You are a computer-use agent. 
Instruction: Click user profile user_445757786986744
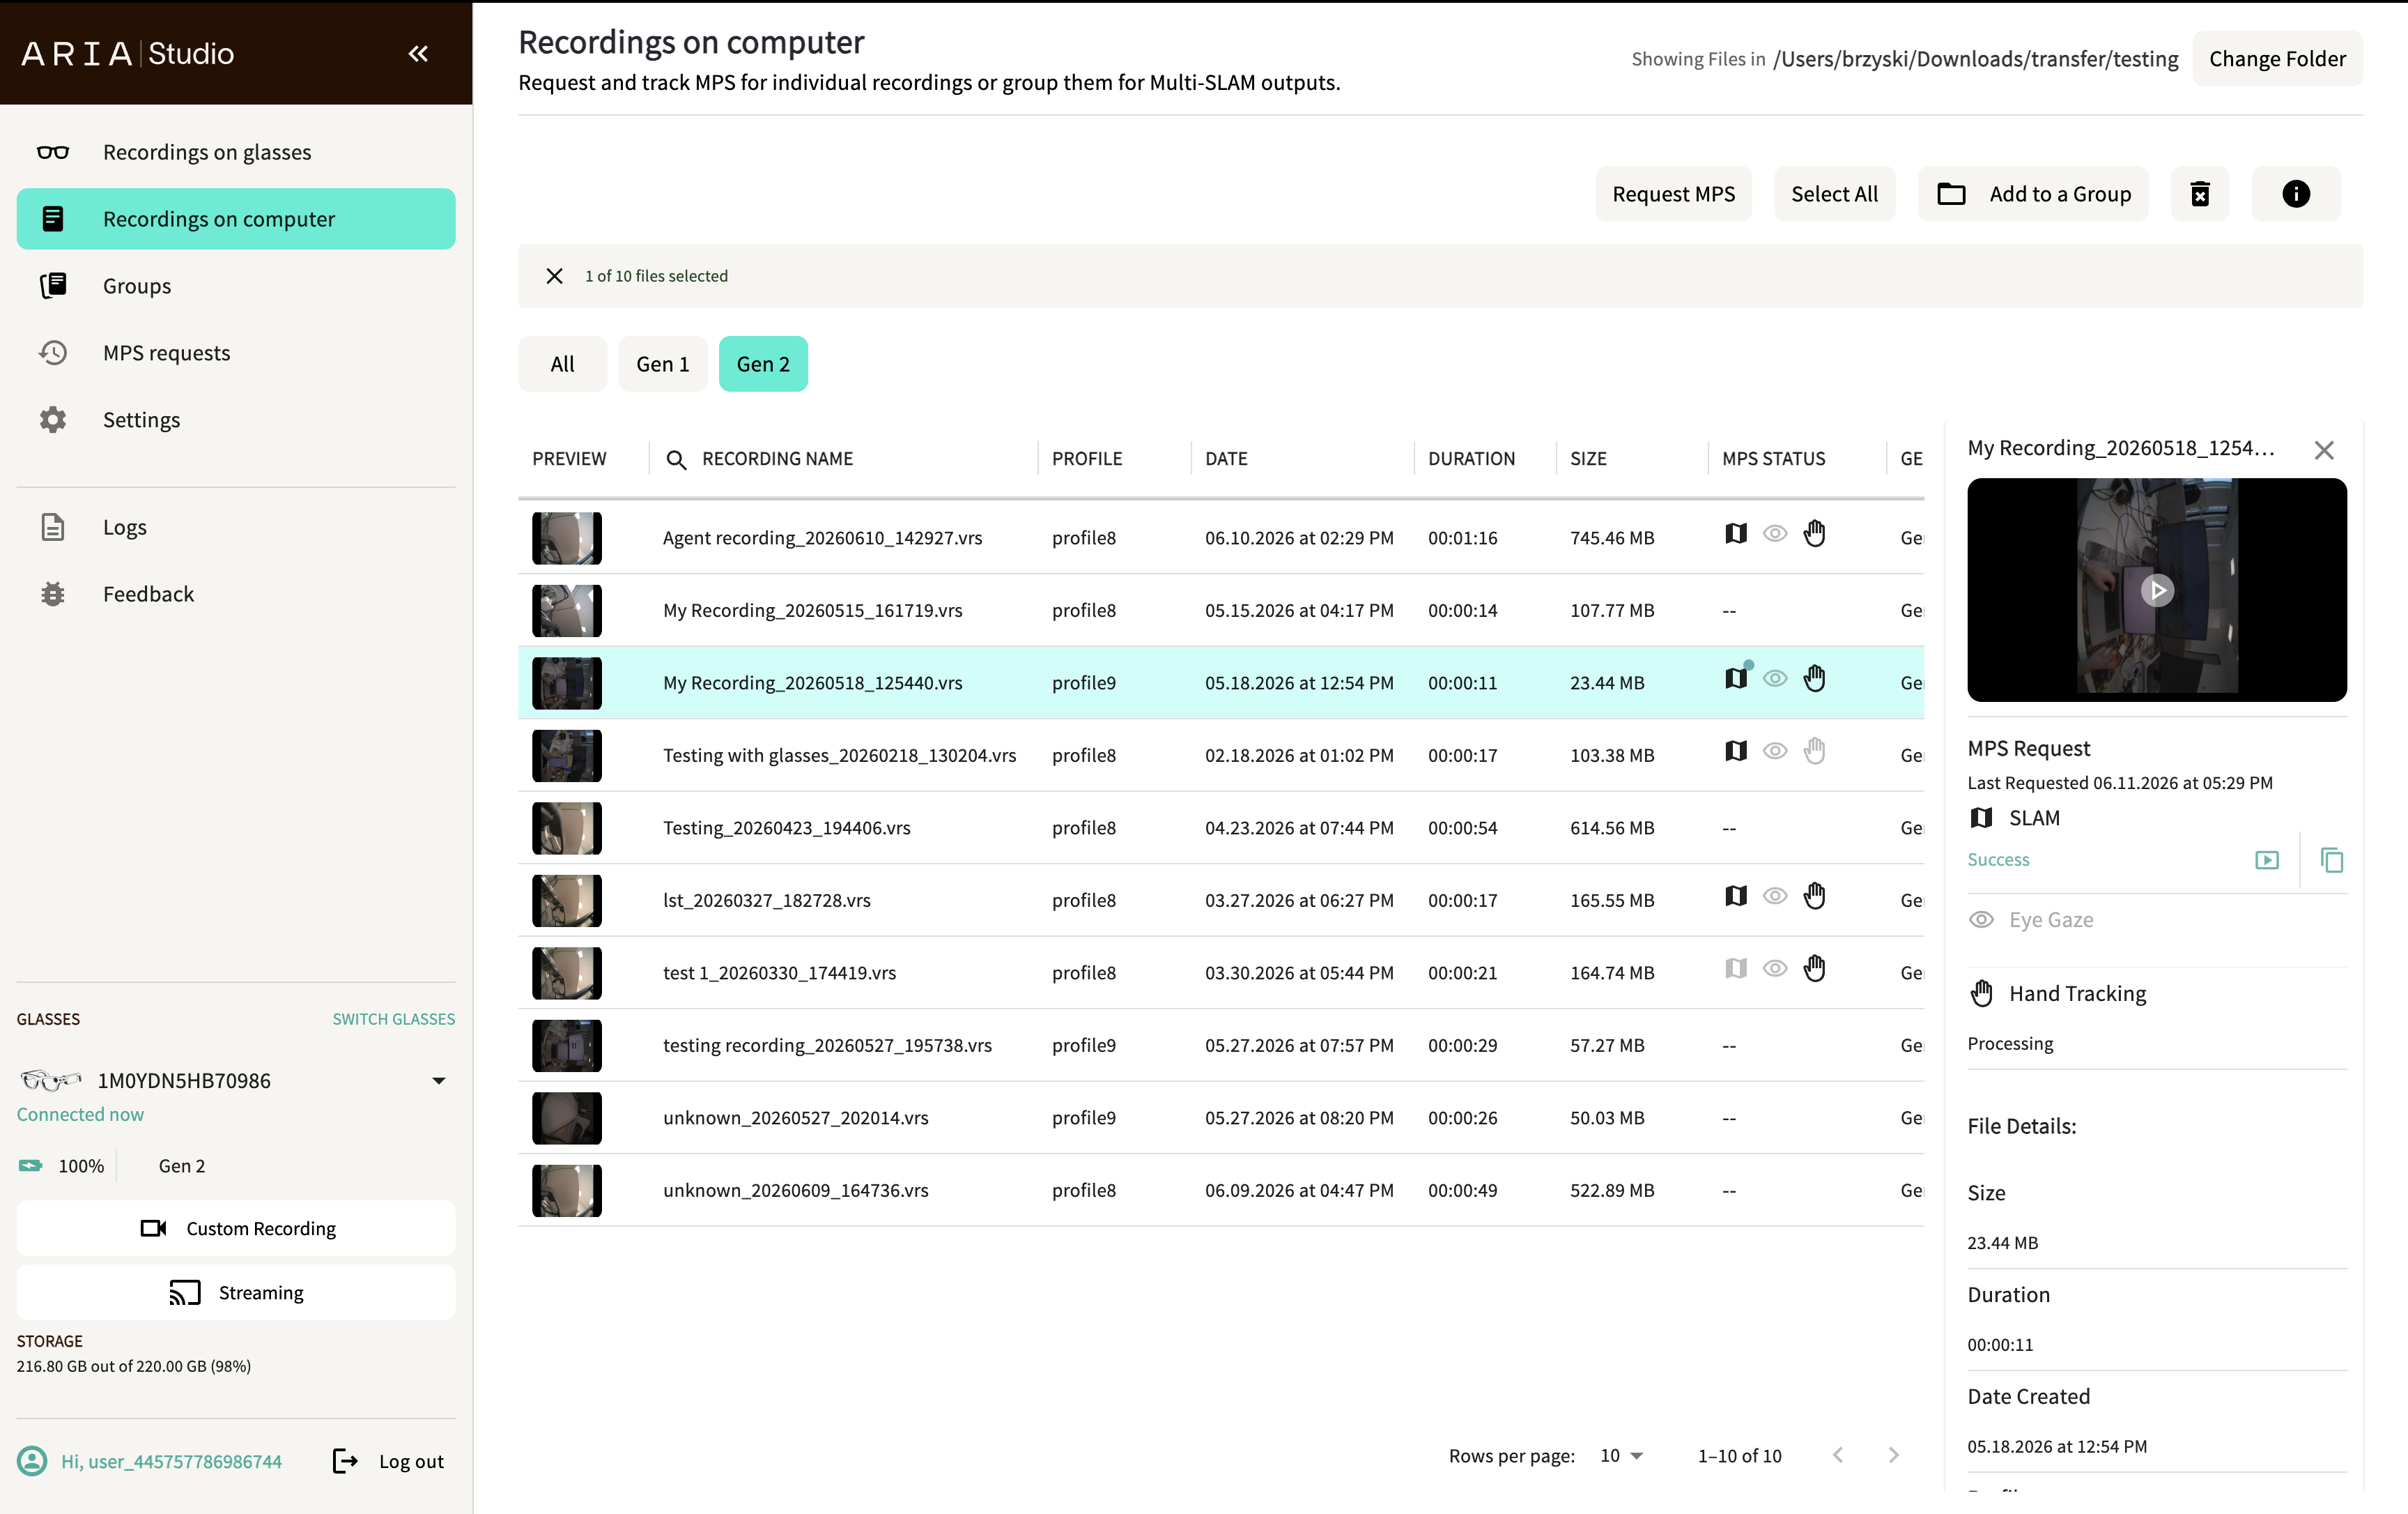pyautogui.click(x=149, y=1462)
